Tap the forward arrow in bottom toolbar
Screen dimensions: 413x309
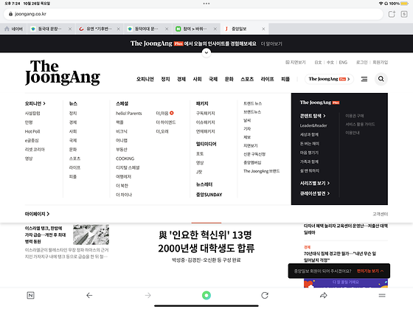(x=148, y=295)
